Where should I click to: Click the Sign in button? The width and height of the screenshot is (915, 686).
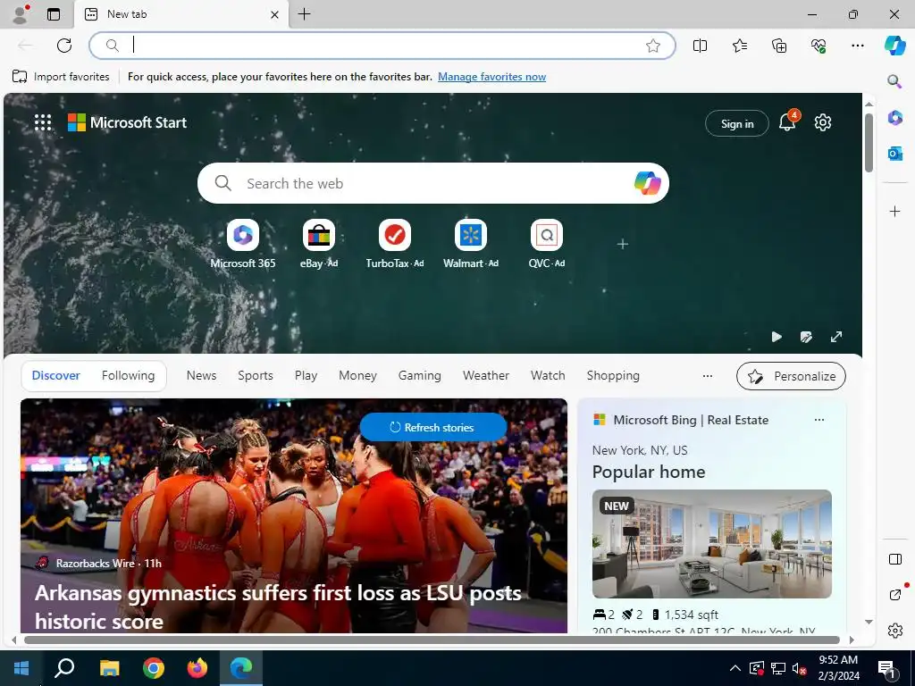tap(737, 123)
